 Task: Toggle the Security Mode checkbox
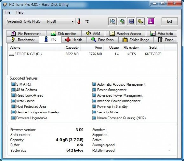(94, 112)
